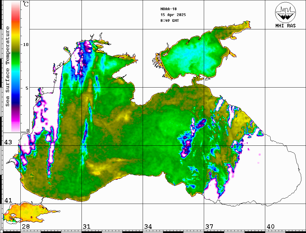Viewport: 306px width, 233px height.
Task: Click longitude label '34'
Action: point(148,227)
